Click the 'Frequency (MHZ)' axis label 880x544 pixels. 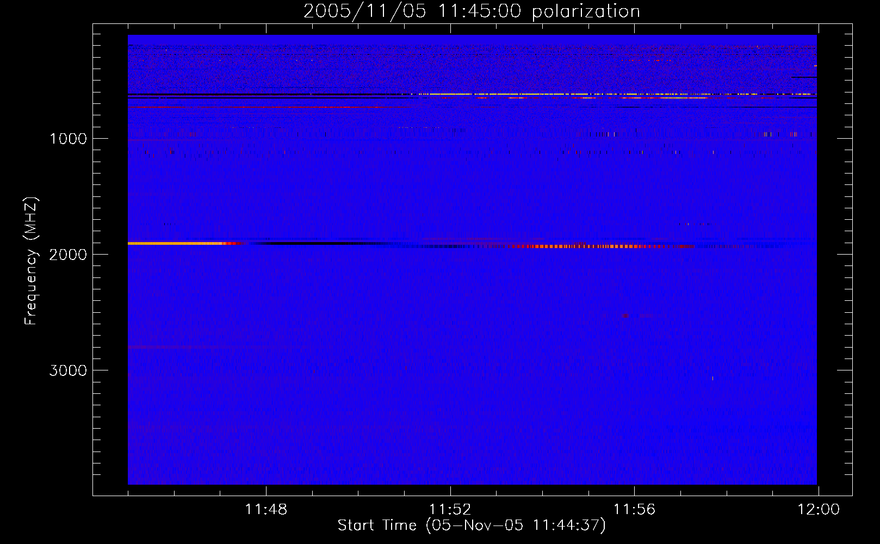(x=30, y=261)
